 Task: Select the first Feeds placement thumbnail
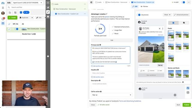pyautogui.click(x=171, y=35)
